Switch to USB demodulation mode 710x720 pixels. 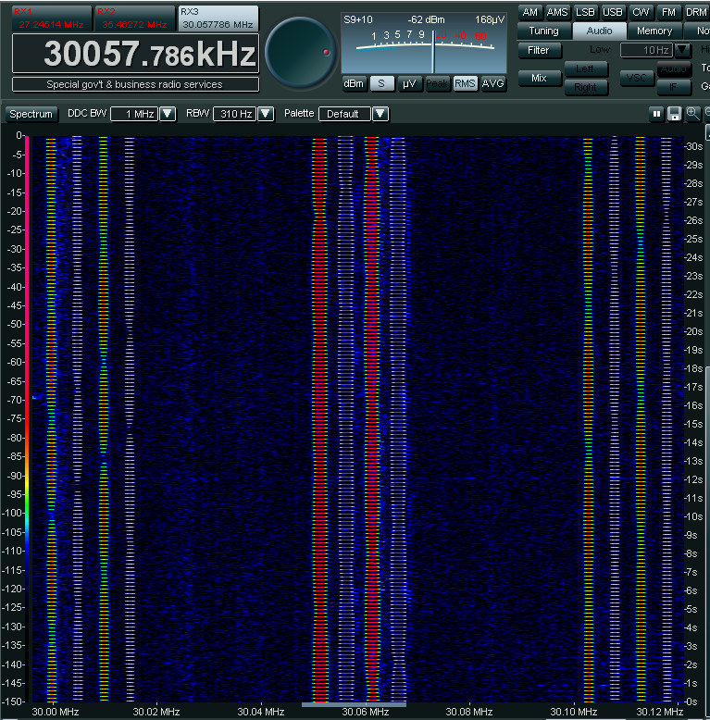tap(613, 12)
